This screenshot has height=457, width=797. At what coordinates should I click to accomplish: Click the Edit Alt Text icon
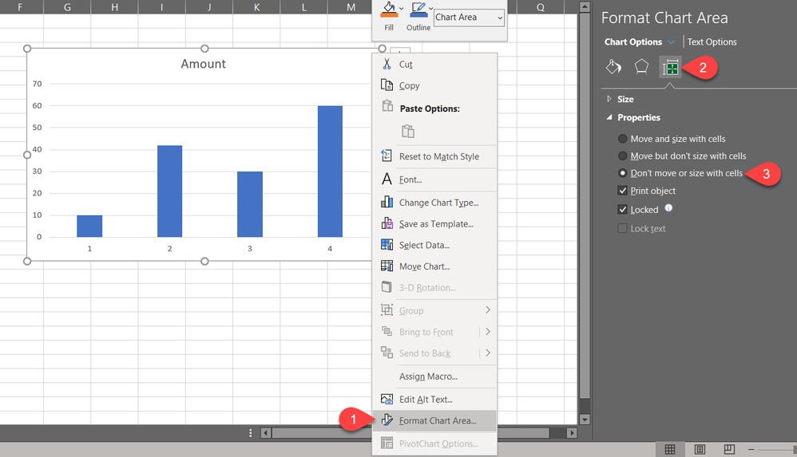pos(387,399)
